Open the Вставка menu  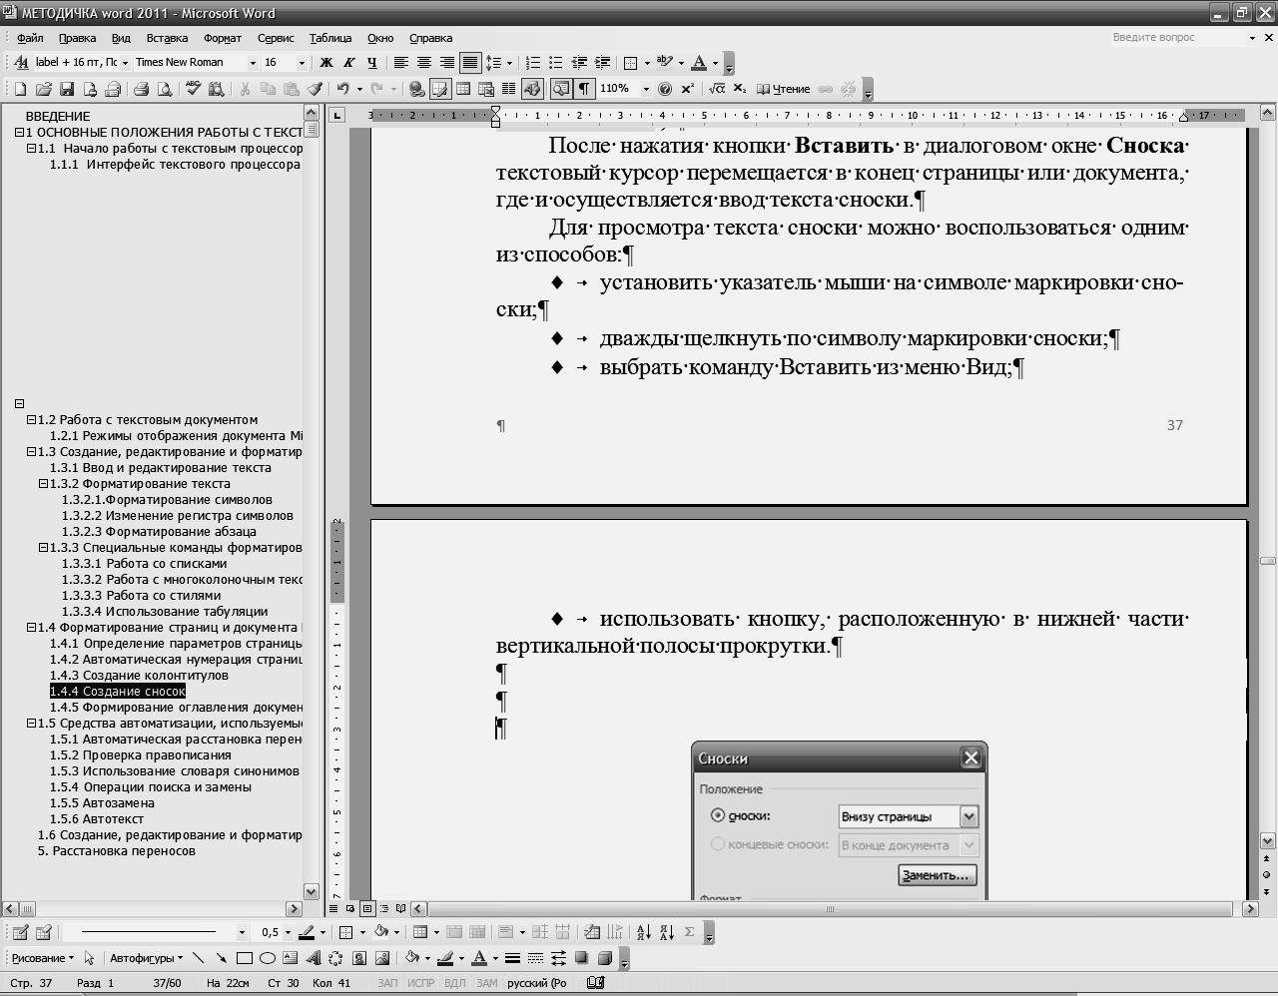click(167, 38)
